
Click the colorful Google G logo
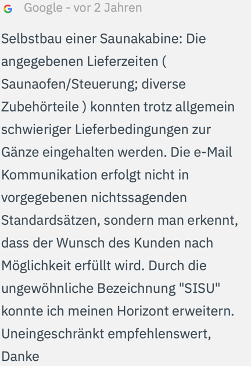tap(8, 9)
